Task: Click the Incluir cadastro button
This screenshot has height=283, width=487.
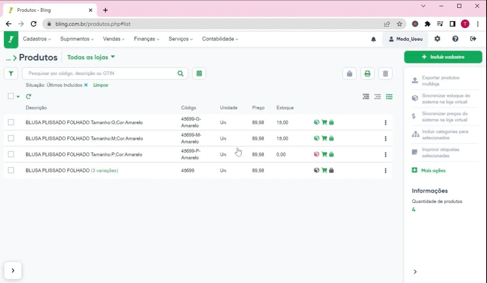Action: (x=443, y=57)
